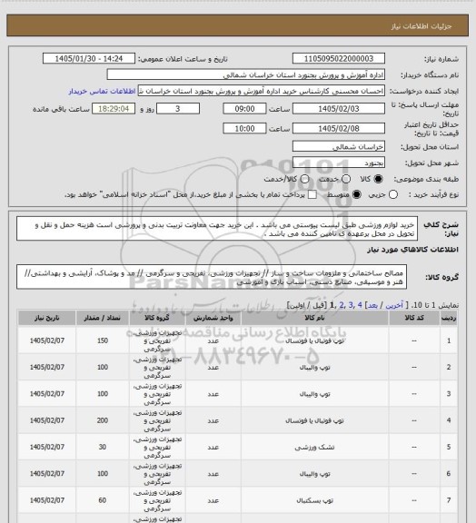476x523 pixels.
Task: Click the واحد شمارش column header
Action: (213, 318)
